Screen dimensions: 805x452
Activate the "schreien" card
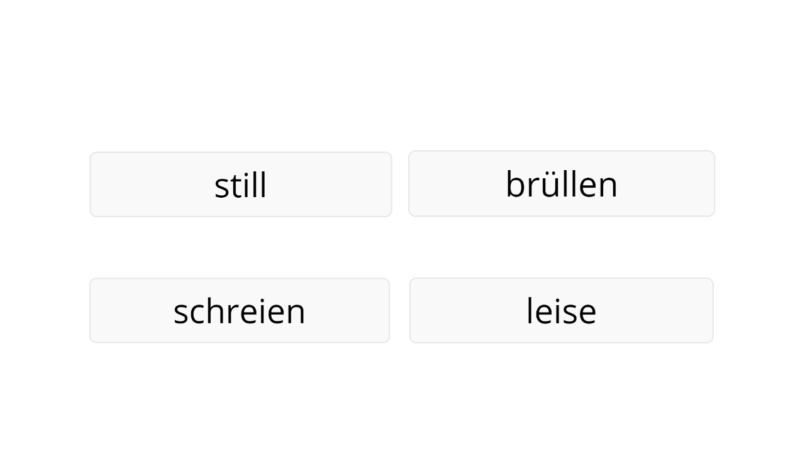(240, 311)
